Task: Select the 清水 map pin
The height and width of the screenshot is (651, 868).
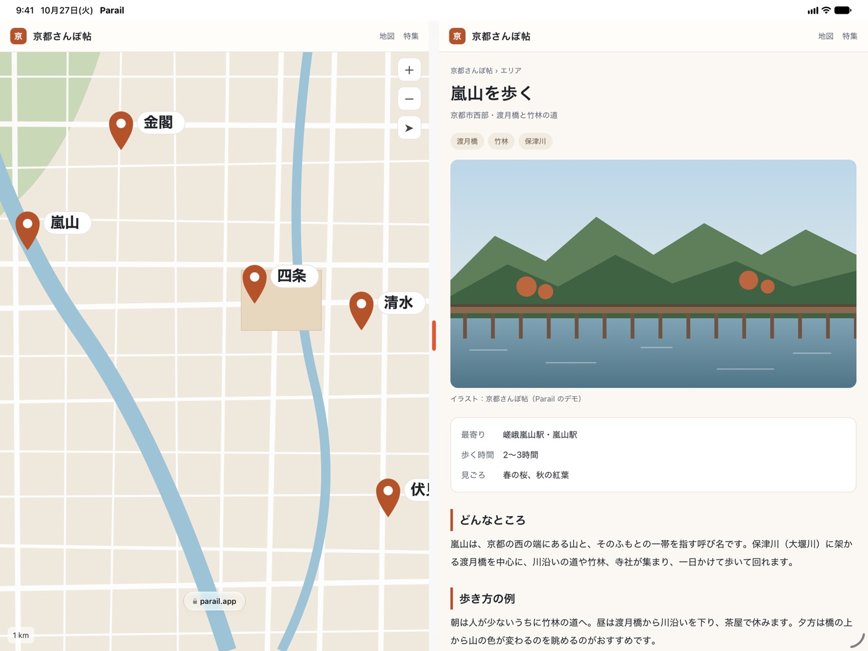Action: (361, 310)
